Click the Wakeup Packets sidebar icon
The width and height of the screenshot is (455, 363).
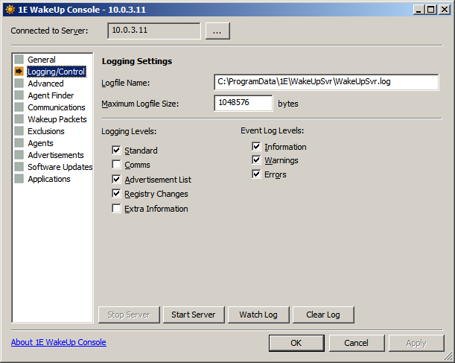(19, 119)
